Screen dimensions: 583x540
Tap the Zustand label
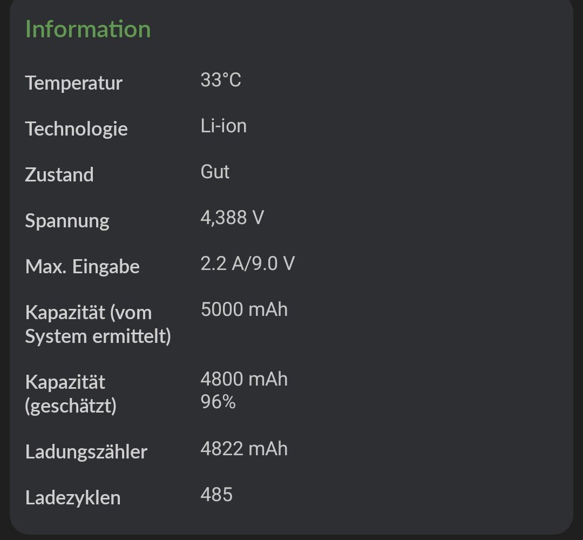[59, 175]
